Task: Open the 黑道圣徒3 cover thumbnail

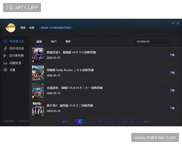Action: click(38, 55)
